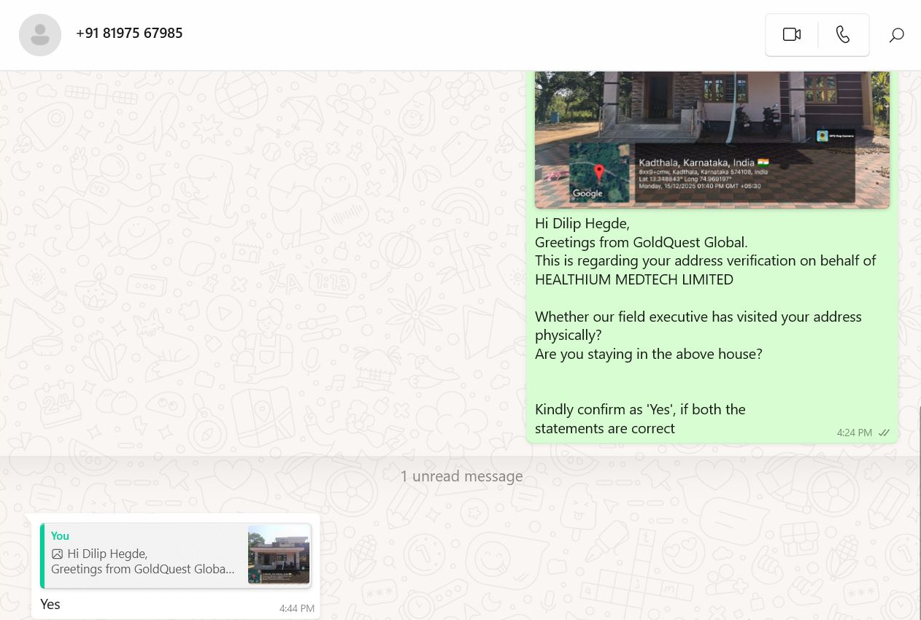The width and height of the screenshot is (921, 620).
Task: Click the 'You' label in quoted reply
Action: tap(60, 535)
